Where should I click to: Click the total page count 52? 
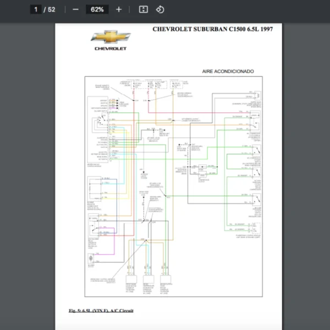pos(52,9)
